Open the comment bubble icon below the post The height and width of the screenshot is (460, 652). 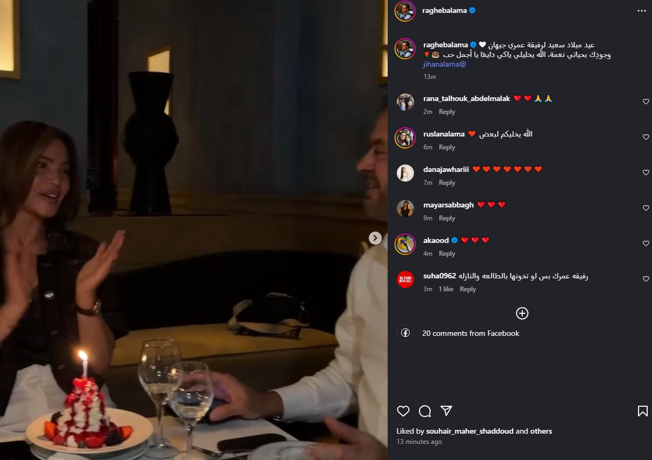(x=425, y=411)
